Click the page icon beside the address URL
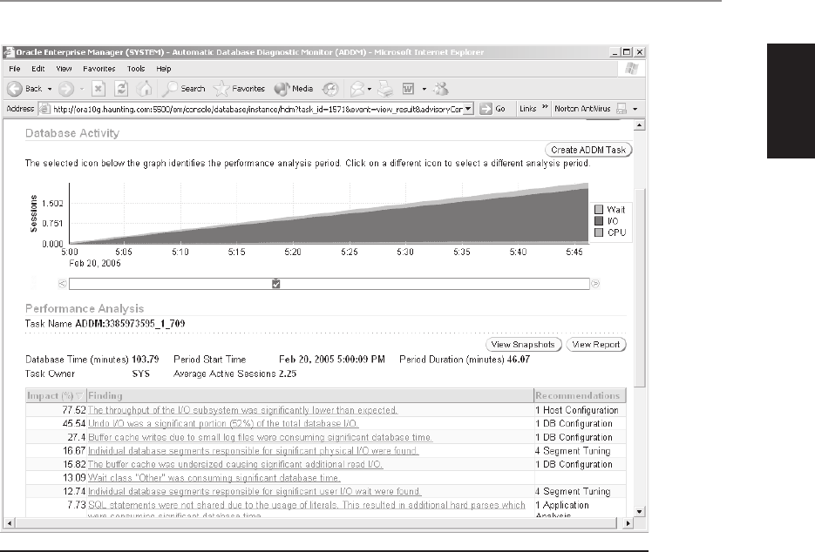This screenshot has height=552, width=815. point(44,109)
